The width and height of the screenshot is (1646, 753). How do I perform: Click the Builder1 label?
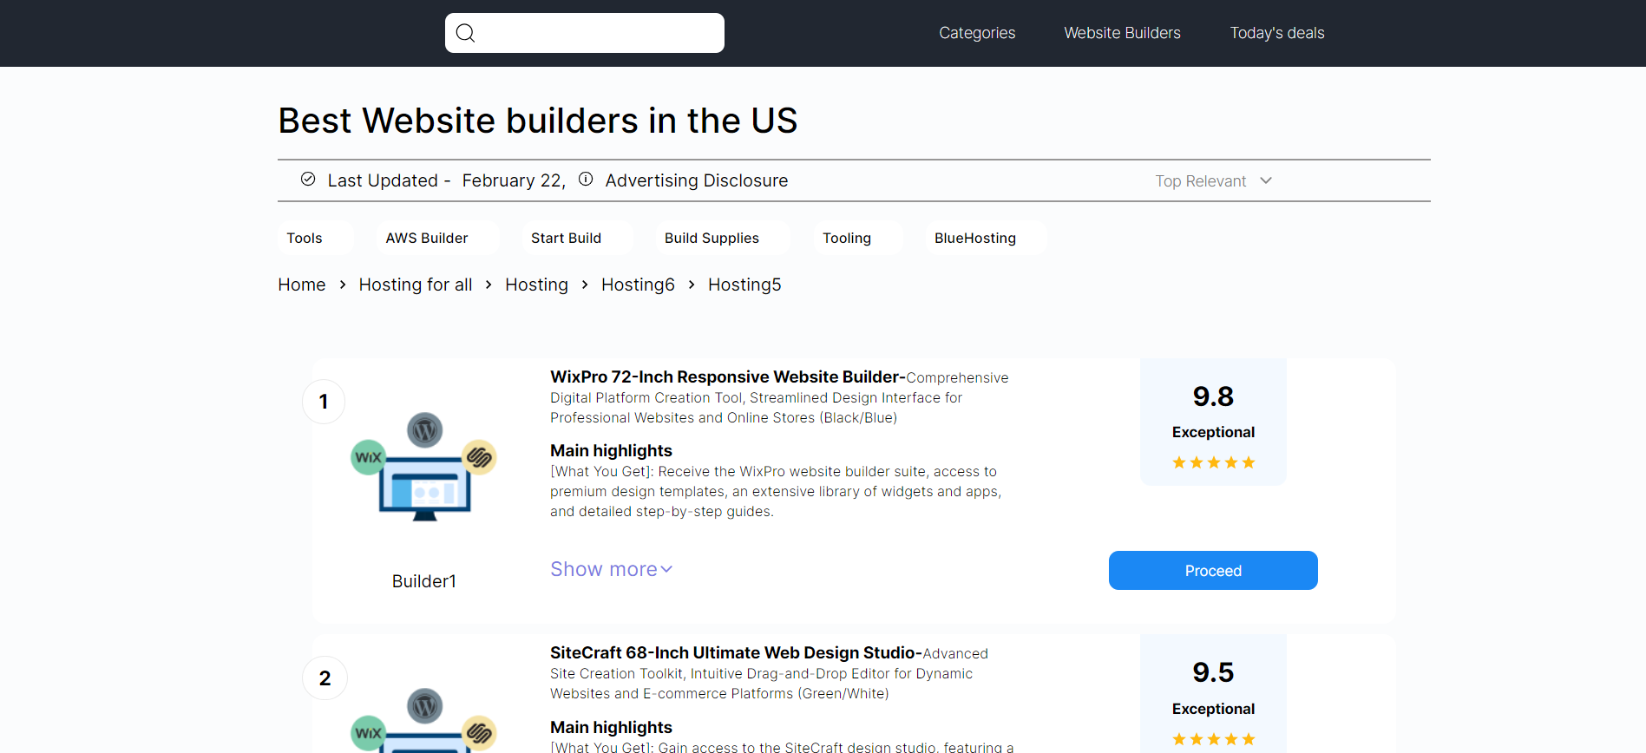coord(424,581)
